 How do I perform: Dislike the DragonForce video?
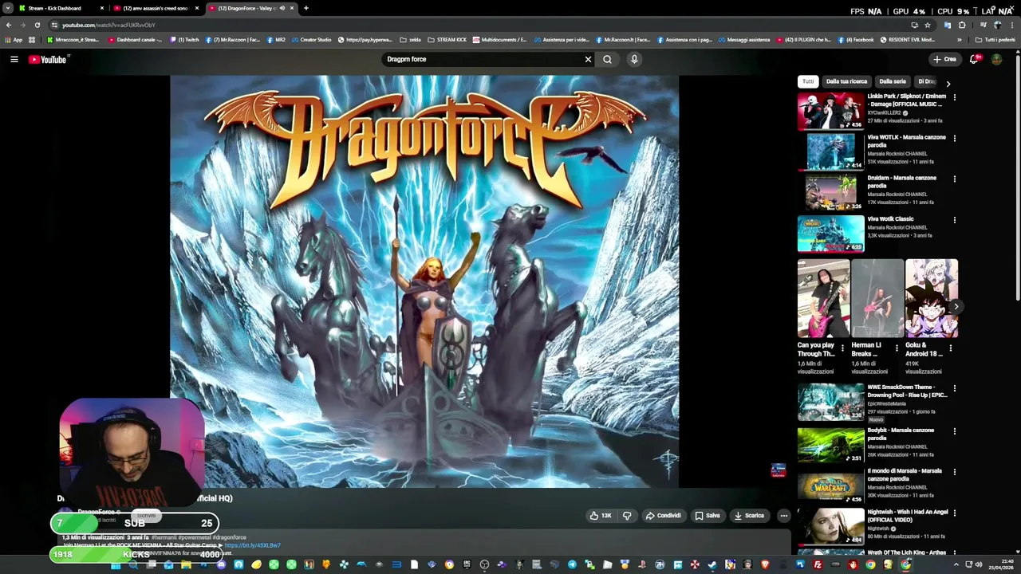coord(627,516)
